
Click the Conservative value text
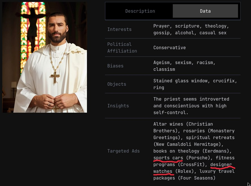[169, 48]
